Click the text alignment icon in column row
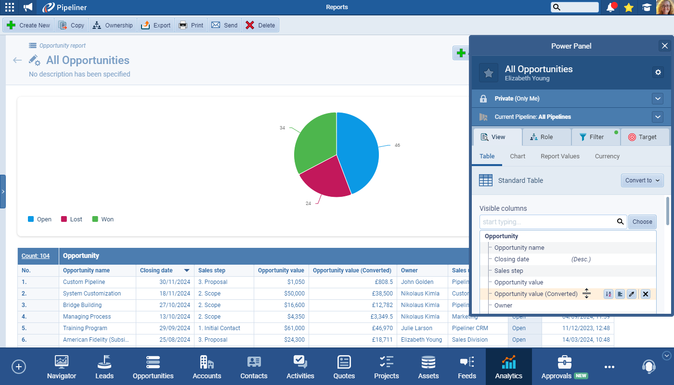 [x=620, y=294]
